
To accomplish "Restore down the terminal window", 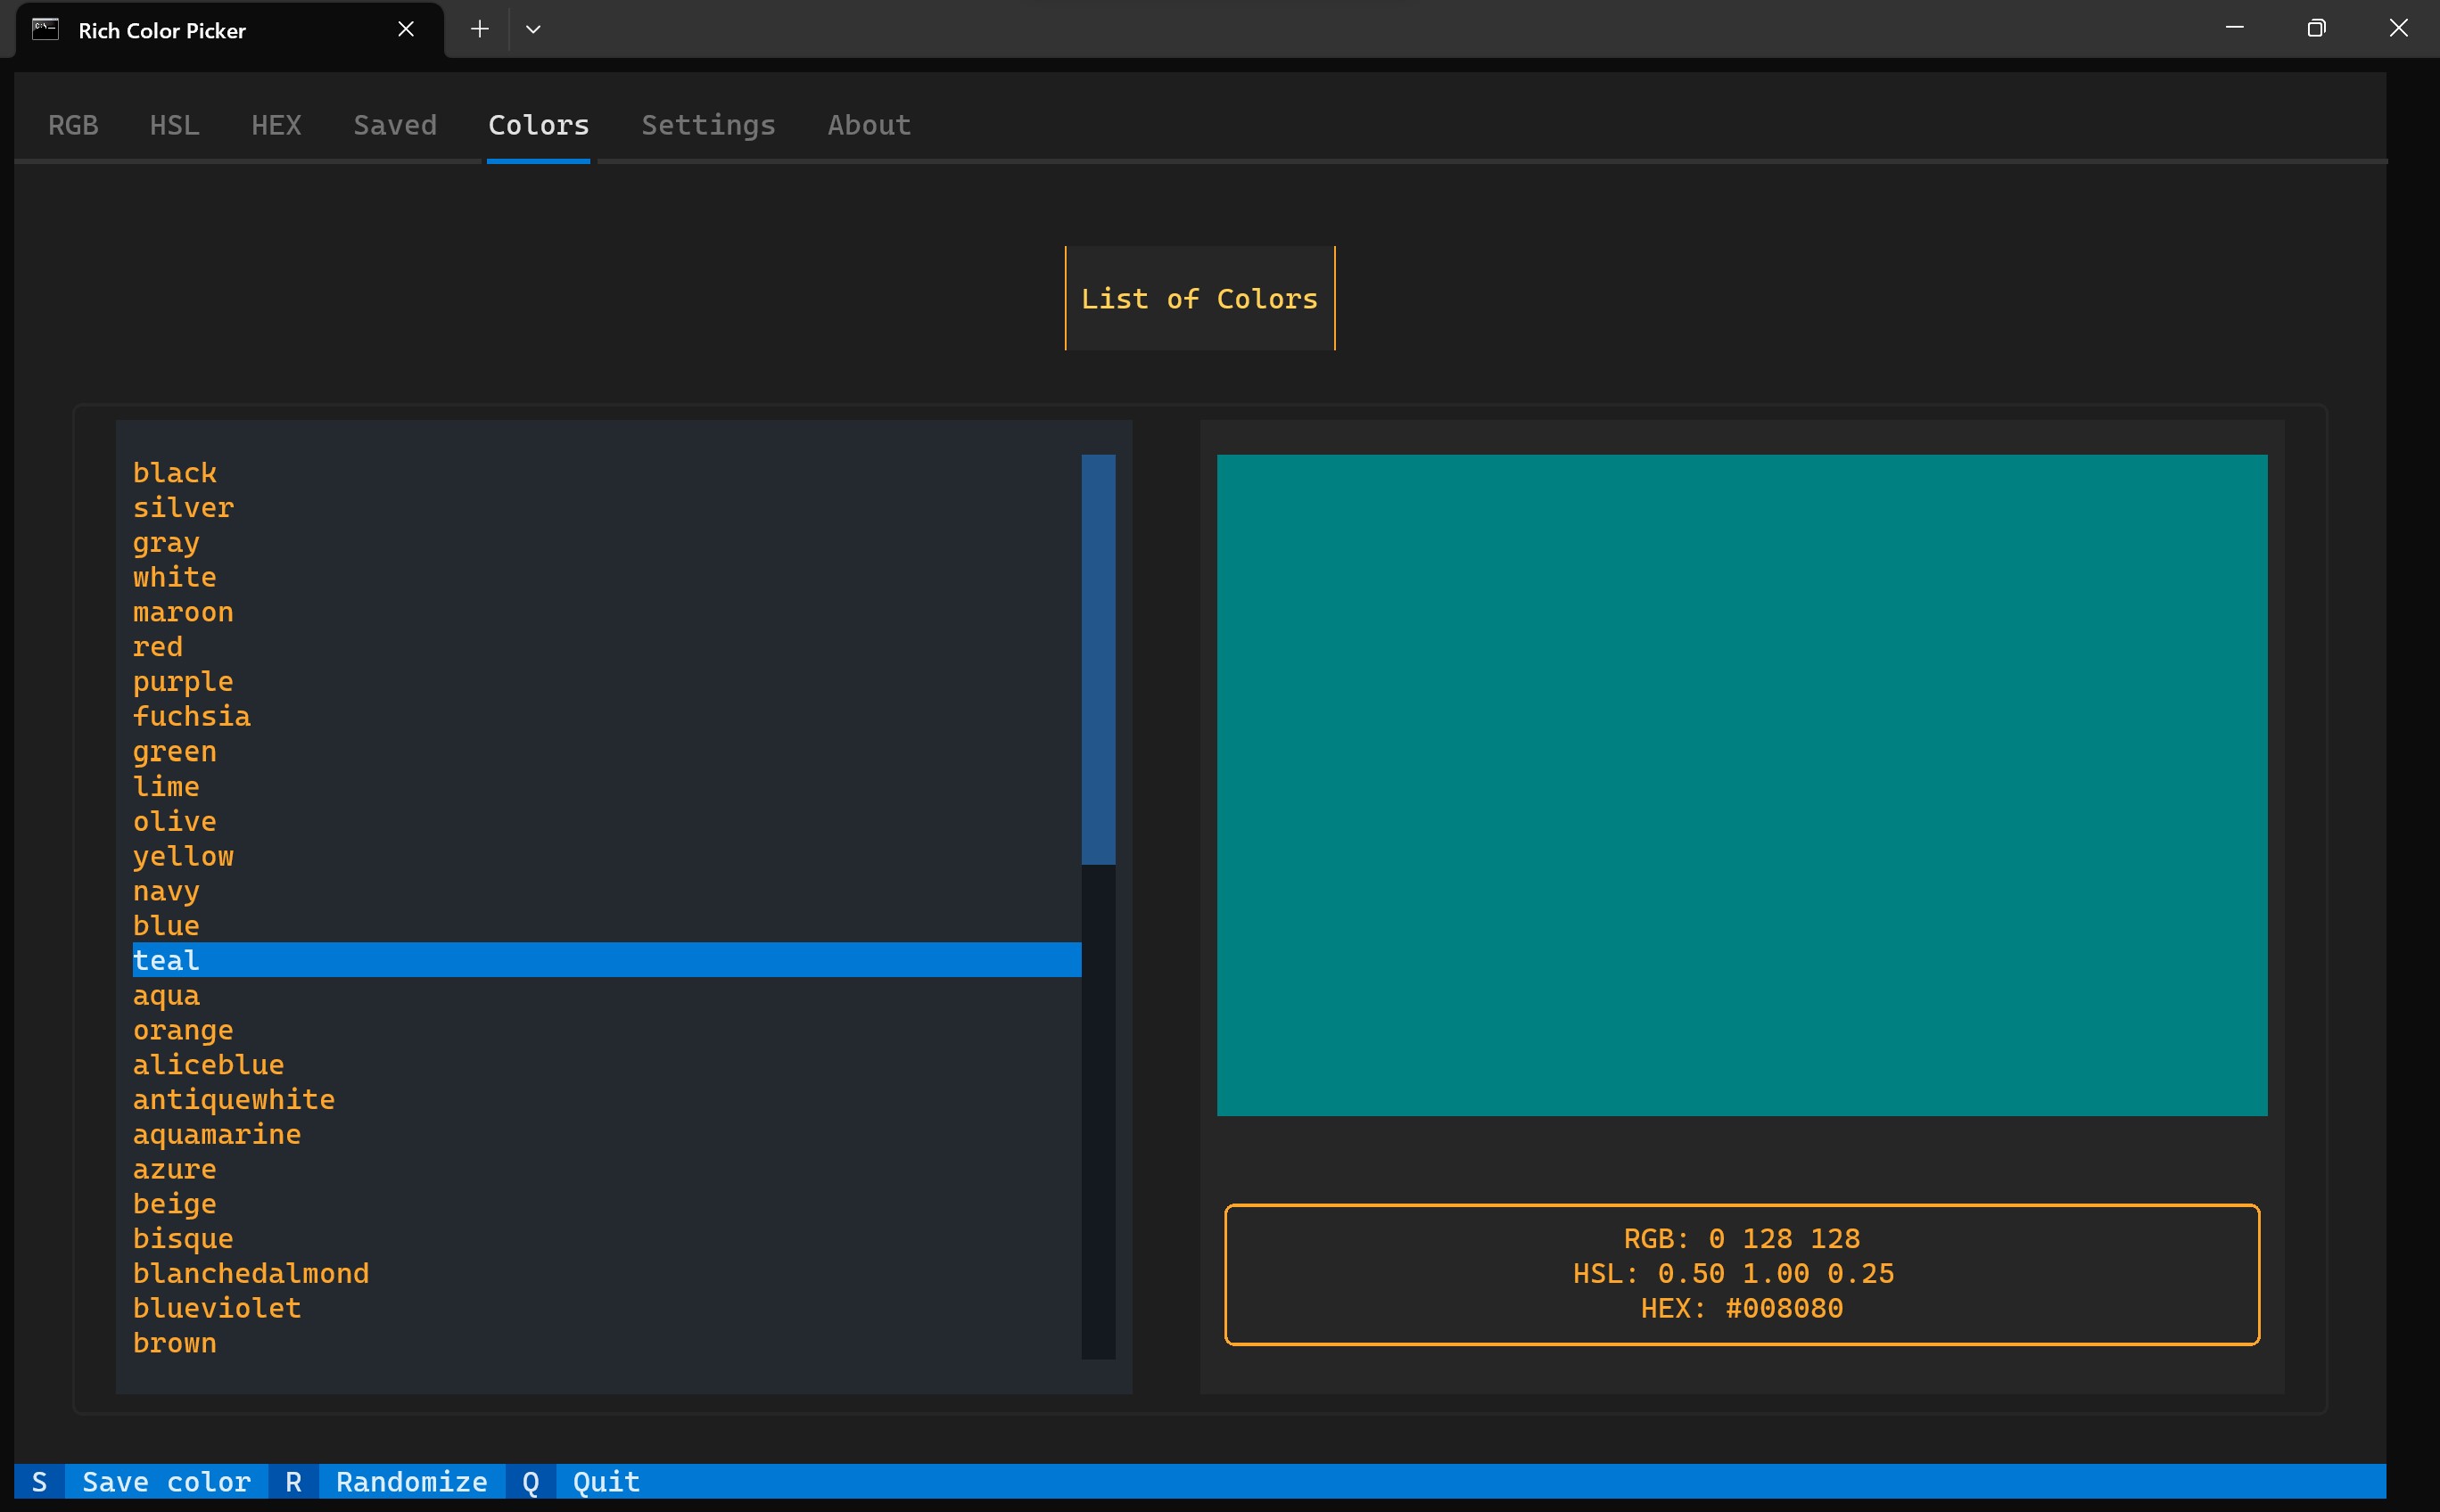I will pyautogui.click(x=2315, y=28).
